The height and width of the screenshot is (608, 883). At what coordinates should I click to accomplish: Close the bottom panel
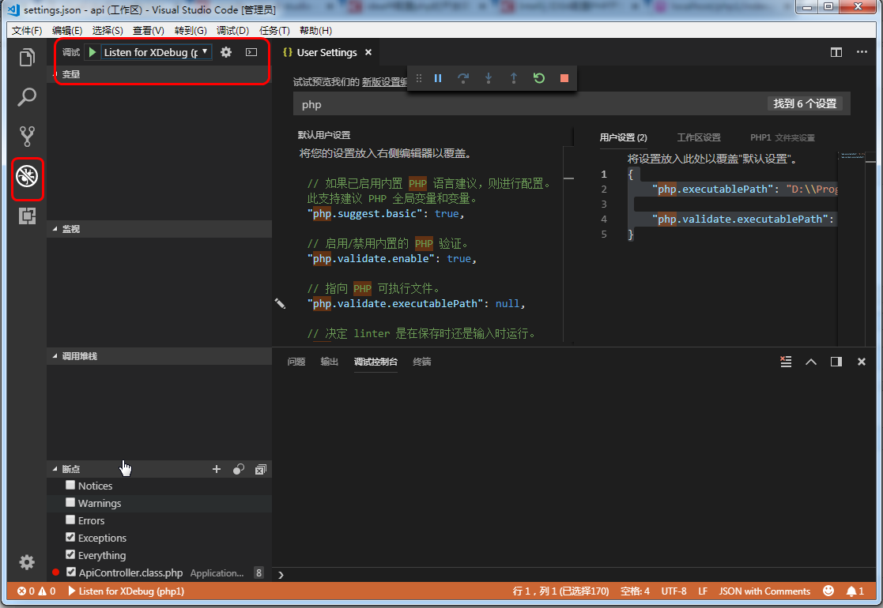point(861,362)
